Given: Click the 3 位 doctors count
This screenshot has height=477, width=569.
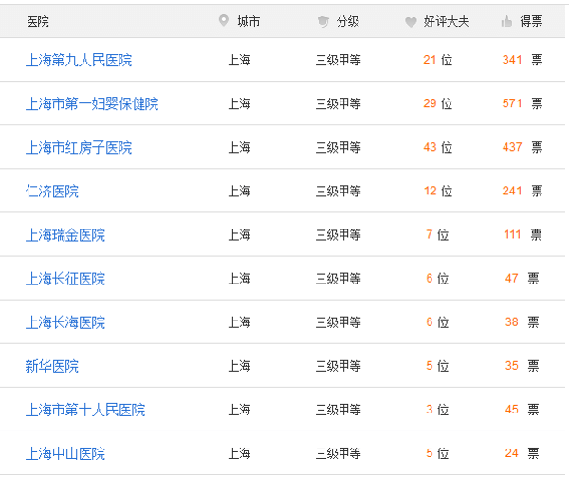Looking at the screenshot, I should coord(437,410).
